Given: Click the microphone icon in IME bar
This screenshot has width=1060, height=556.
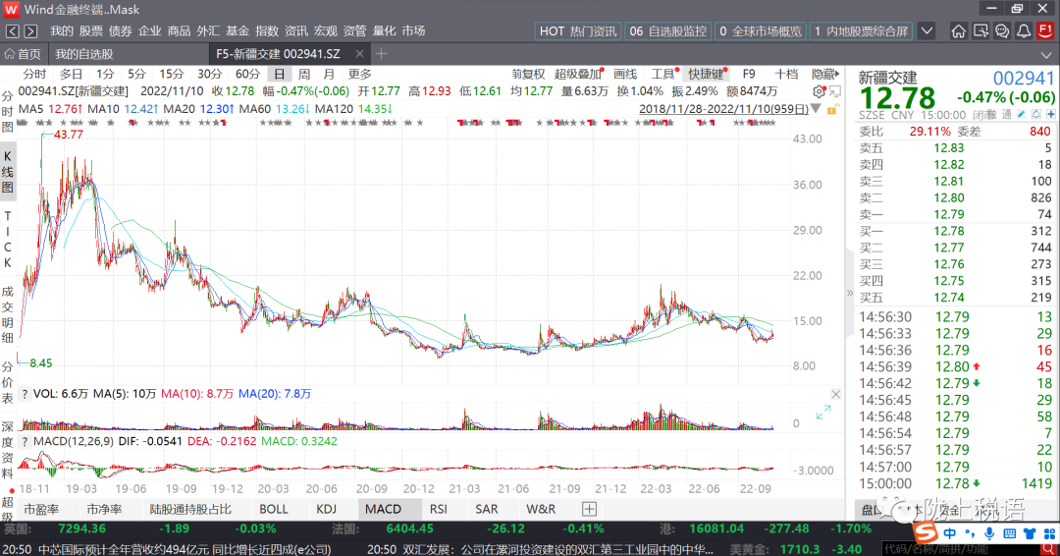Looking at the screenshot, I should pyautogui.click(x=989, y=533).
